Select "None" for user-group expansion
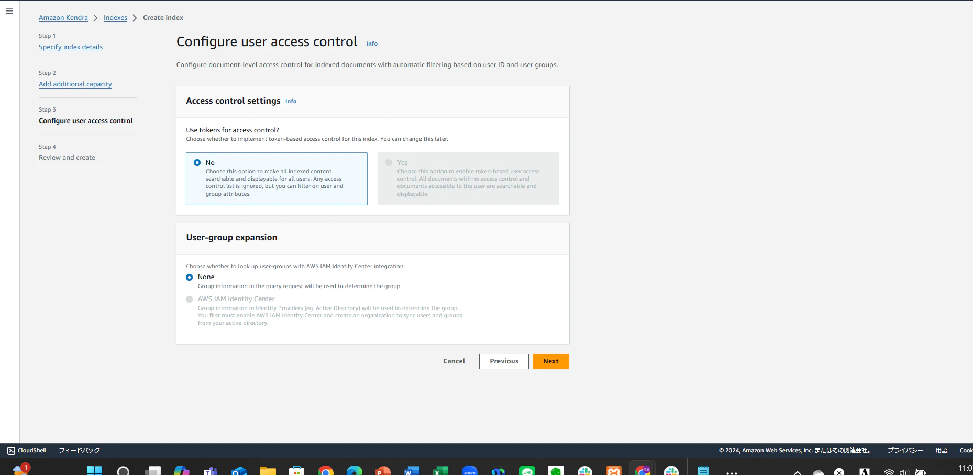973x475 pixels. click(190, 277)
